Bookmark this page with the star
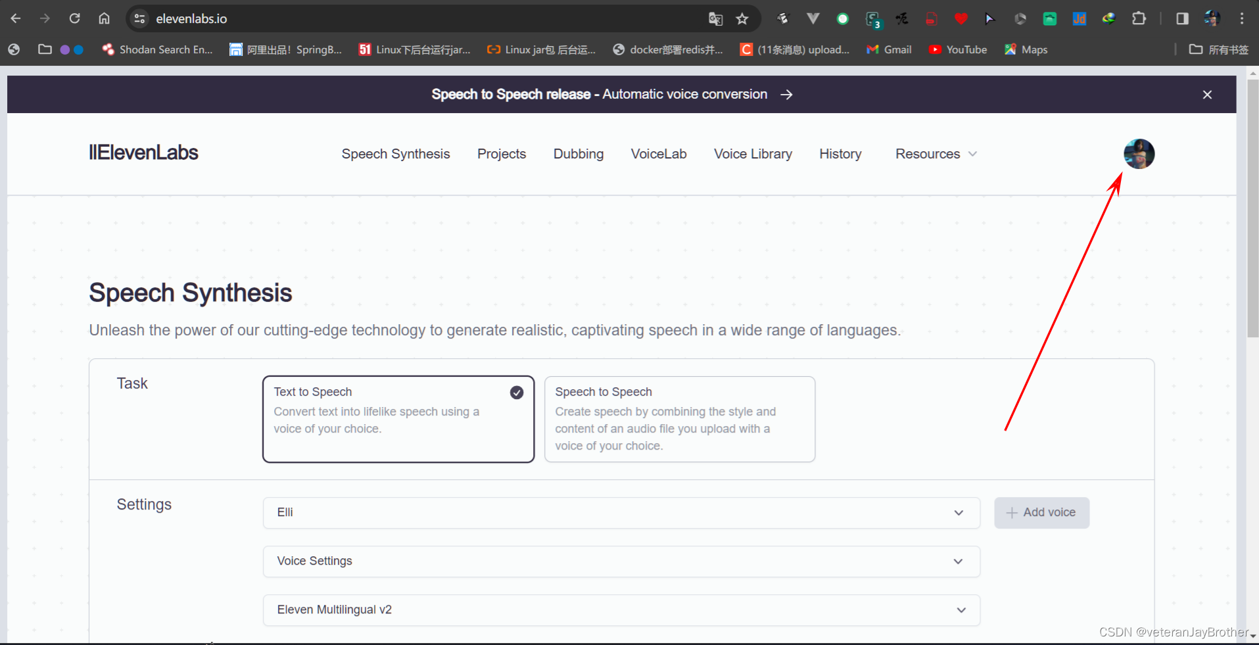This screenshot has height=645, width=1259. coord(742,18)
